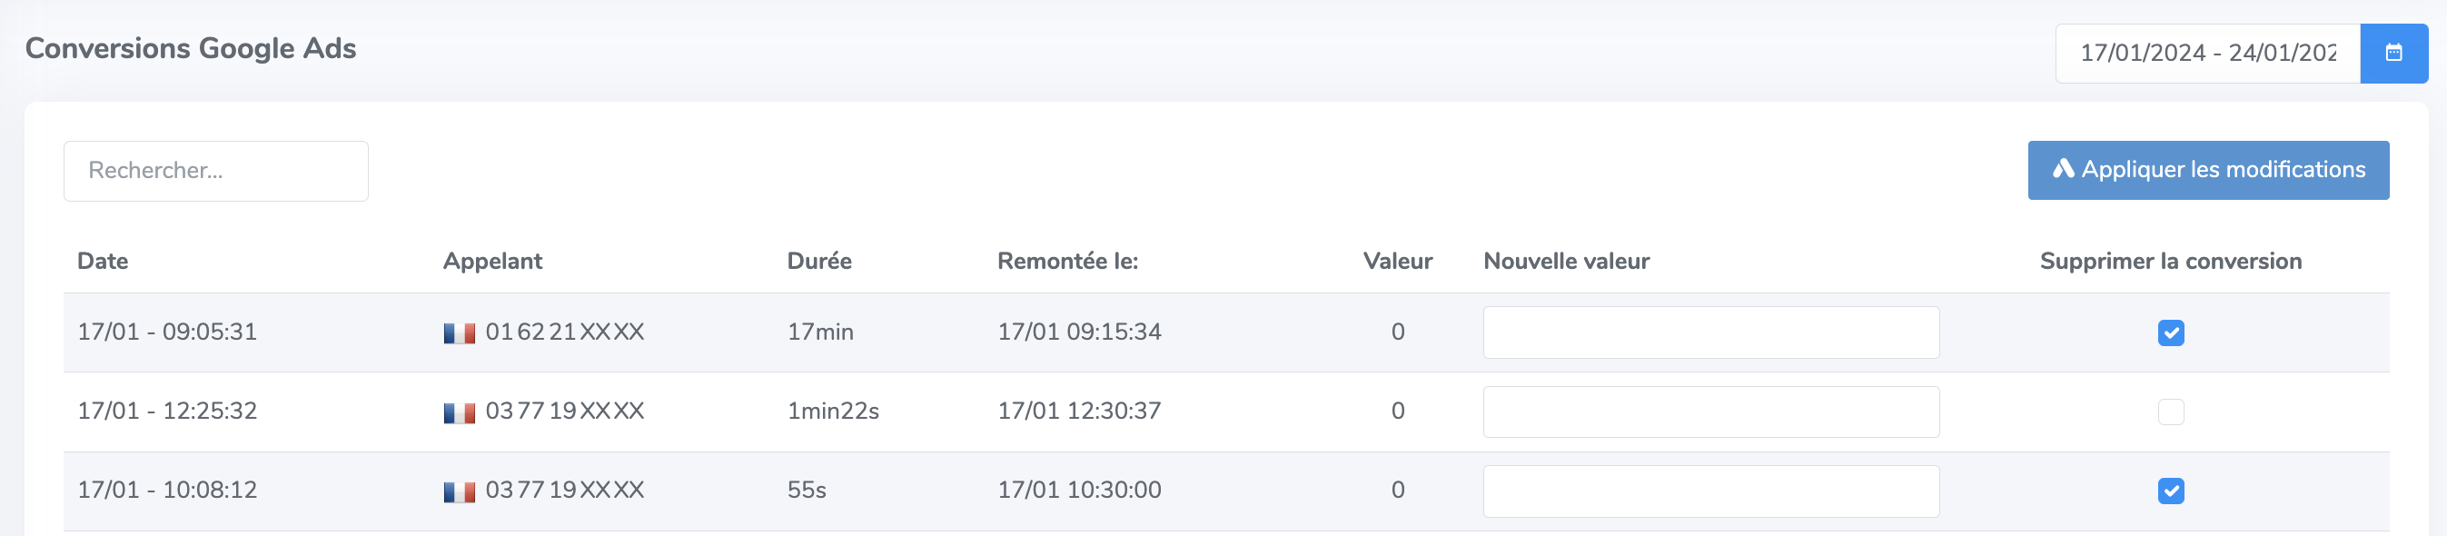Focus new value field for 17min call
Image resolution: width=2447 pixels, height=536 pixels.
coord(1710,333)
